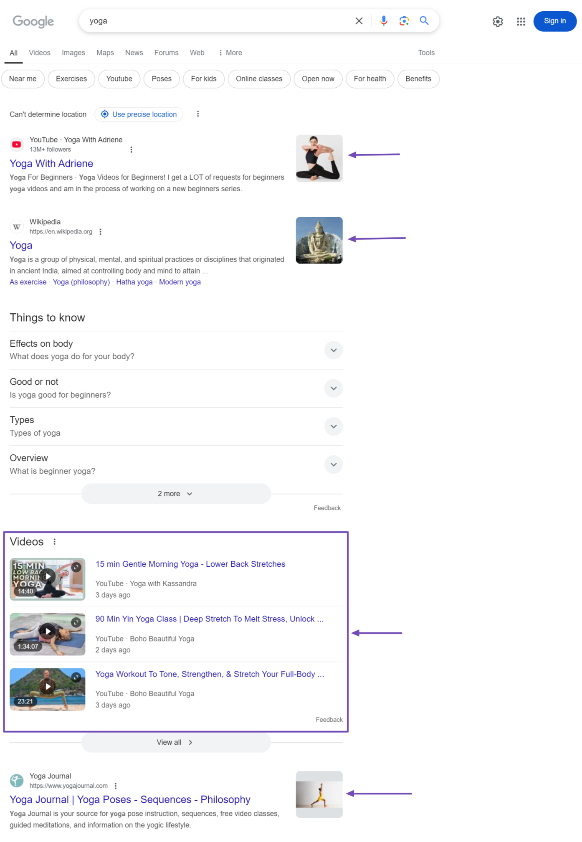Open Yoga Workout To Tone title link
The image size is (582, 842).
pos(210,674)
